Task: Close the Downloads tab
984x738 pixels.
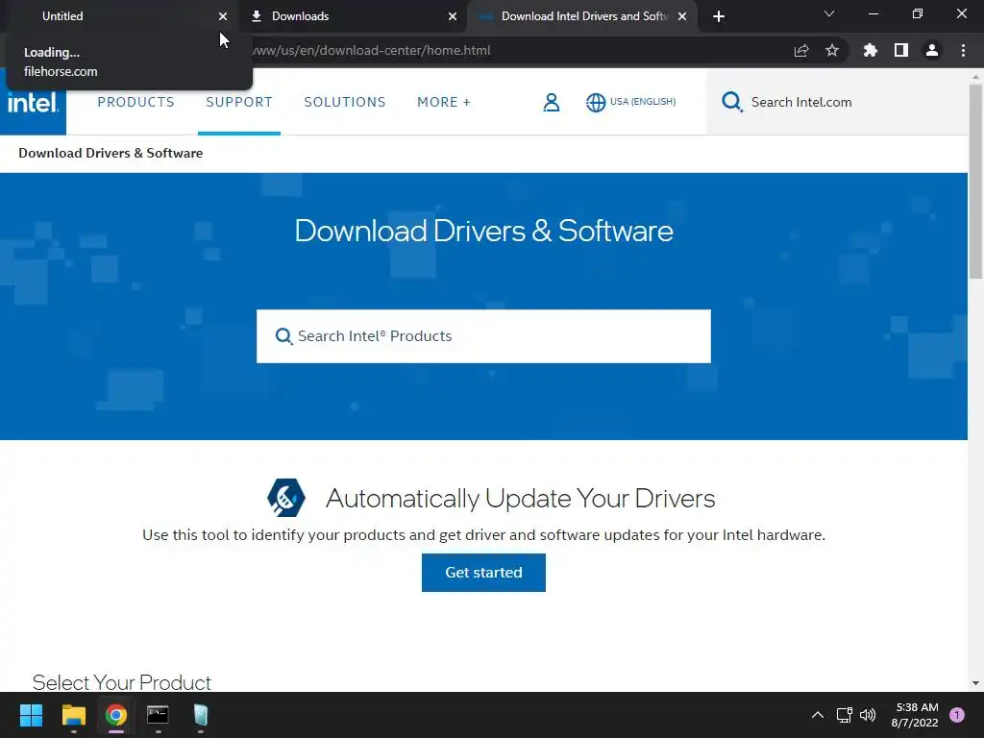Action: coord(453,16)
